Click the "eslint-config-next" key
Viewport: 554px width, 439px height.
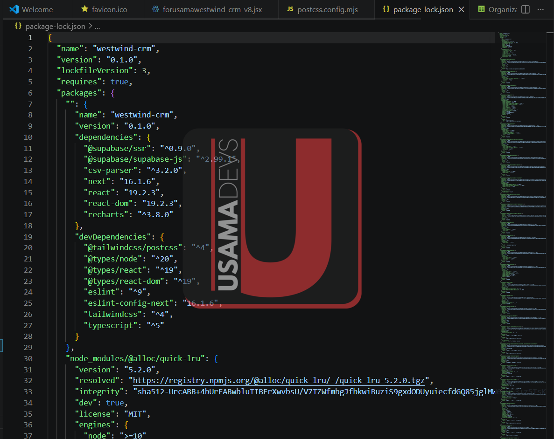coord(128,303)
